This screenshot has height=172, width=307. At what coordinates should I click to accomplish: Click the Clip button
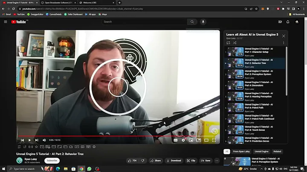tap(191, 161)
